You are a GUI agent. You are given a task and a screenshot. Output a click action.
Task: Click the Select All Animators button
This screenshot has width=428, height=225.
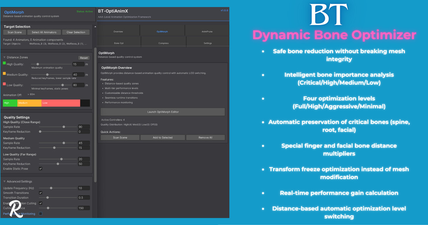pyautogui.click(x=44, y=32)
